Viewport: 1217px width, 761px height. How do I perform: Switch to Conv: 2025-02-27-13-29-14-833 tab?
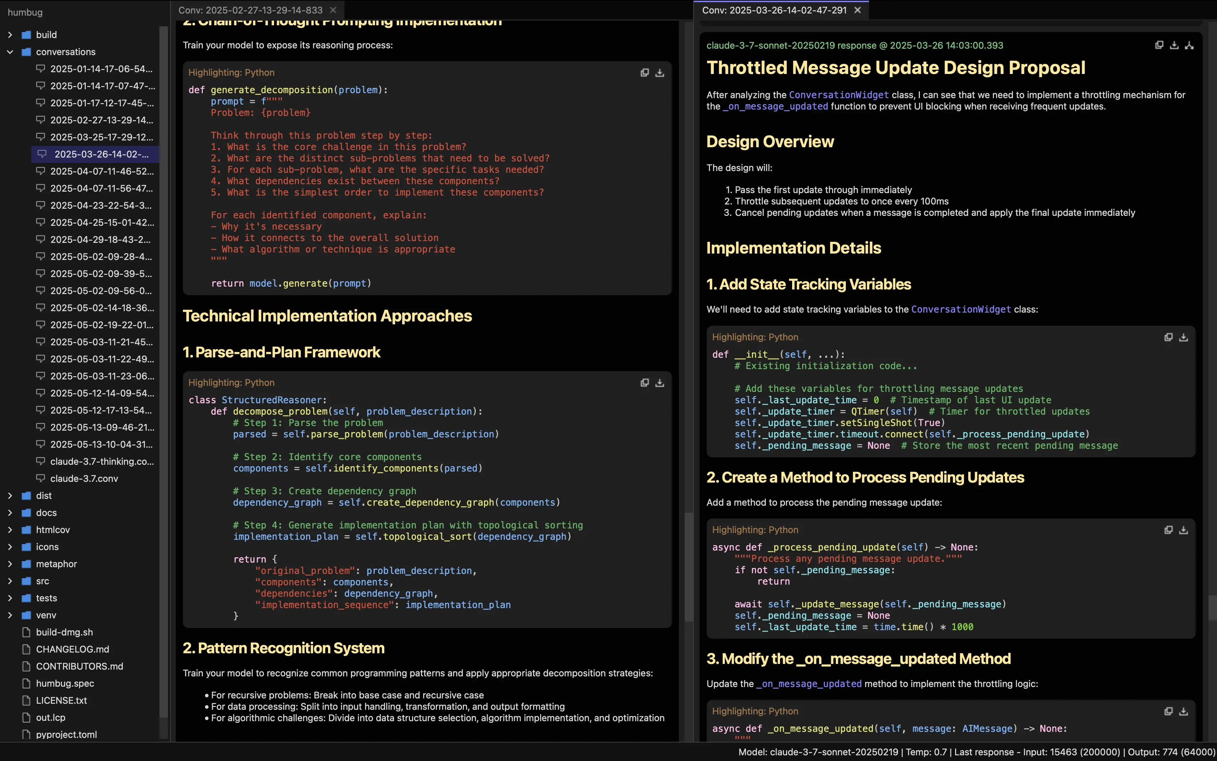click(x=250, y=10)
